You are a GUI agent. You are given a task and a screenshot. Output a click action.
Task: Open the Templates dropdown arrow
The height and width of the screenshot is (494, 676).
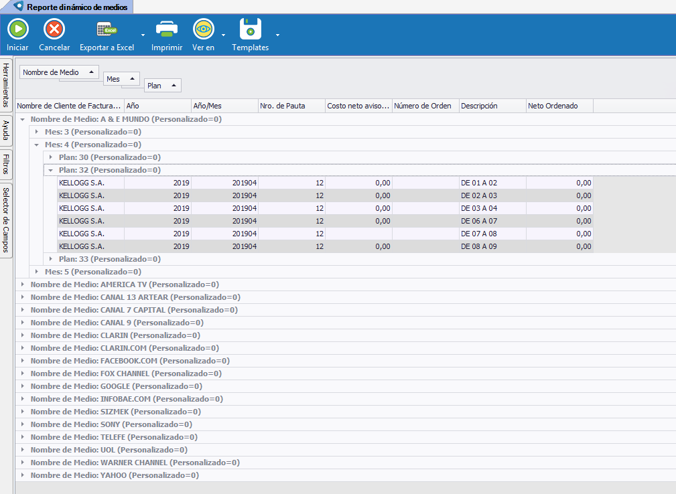(277, 34)
